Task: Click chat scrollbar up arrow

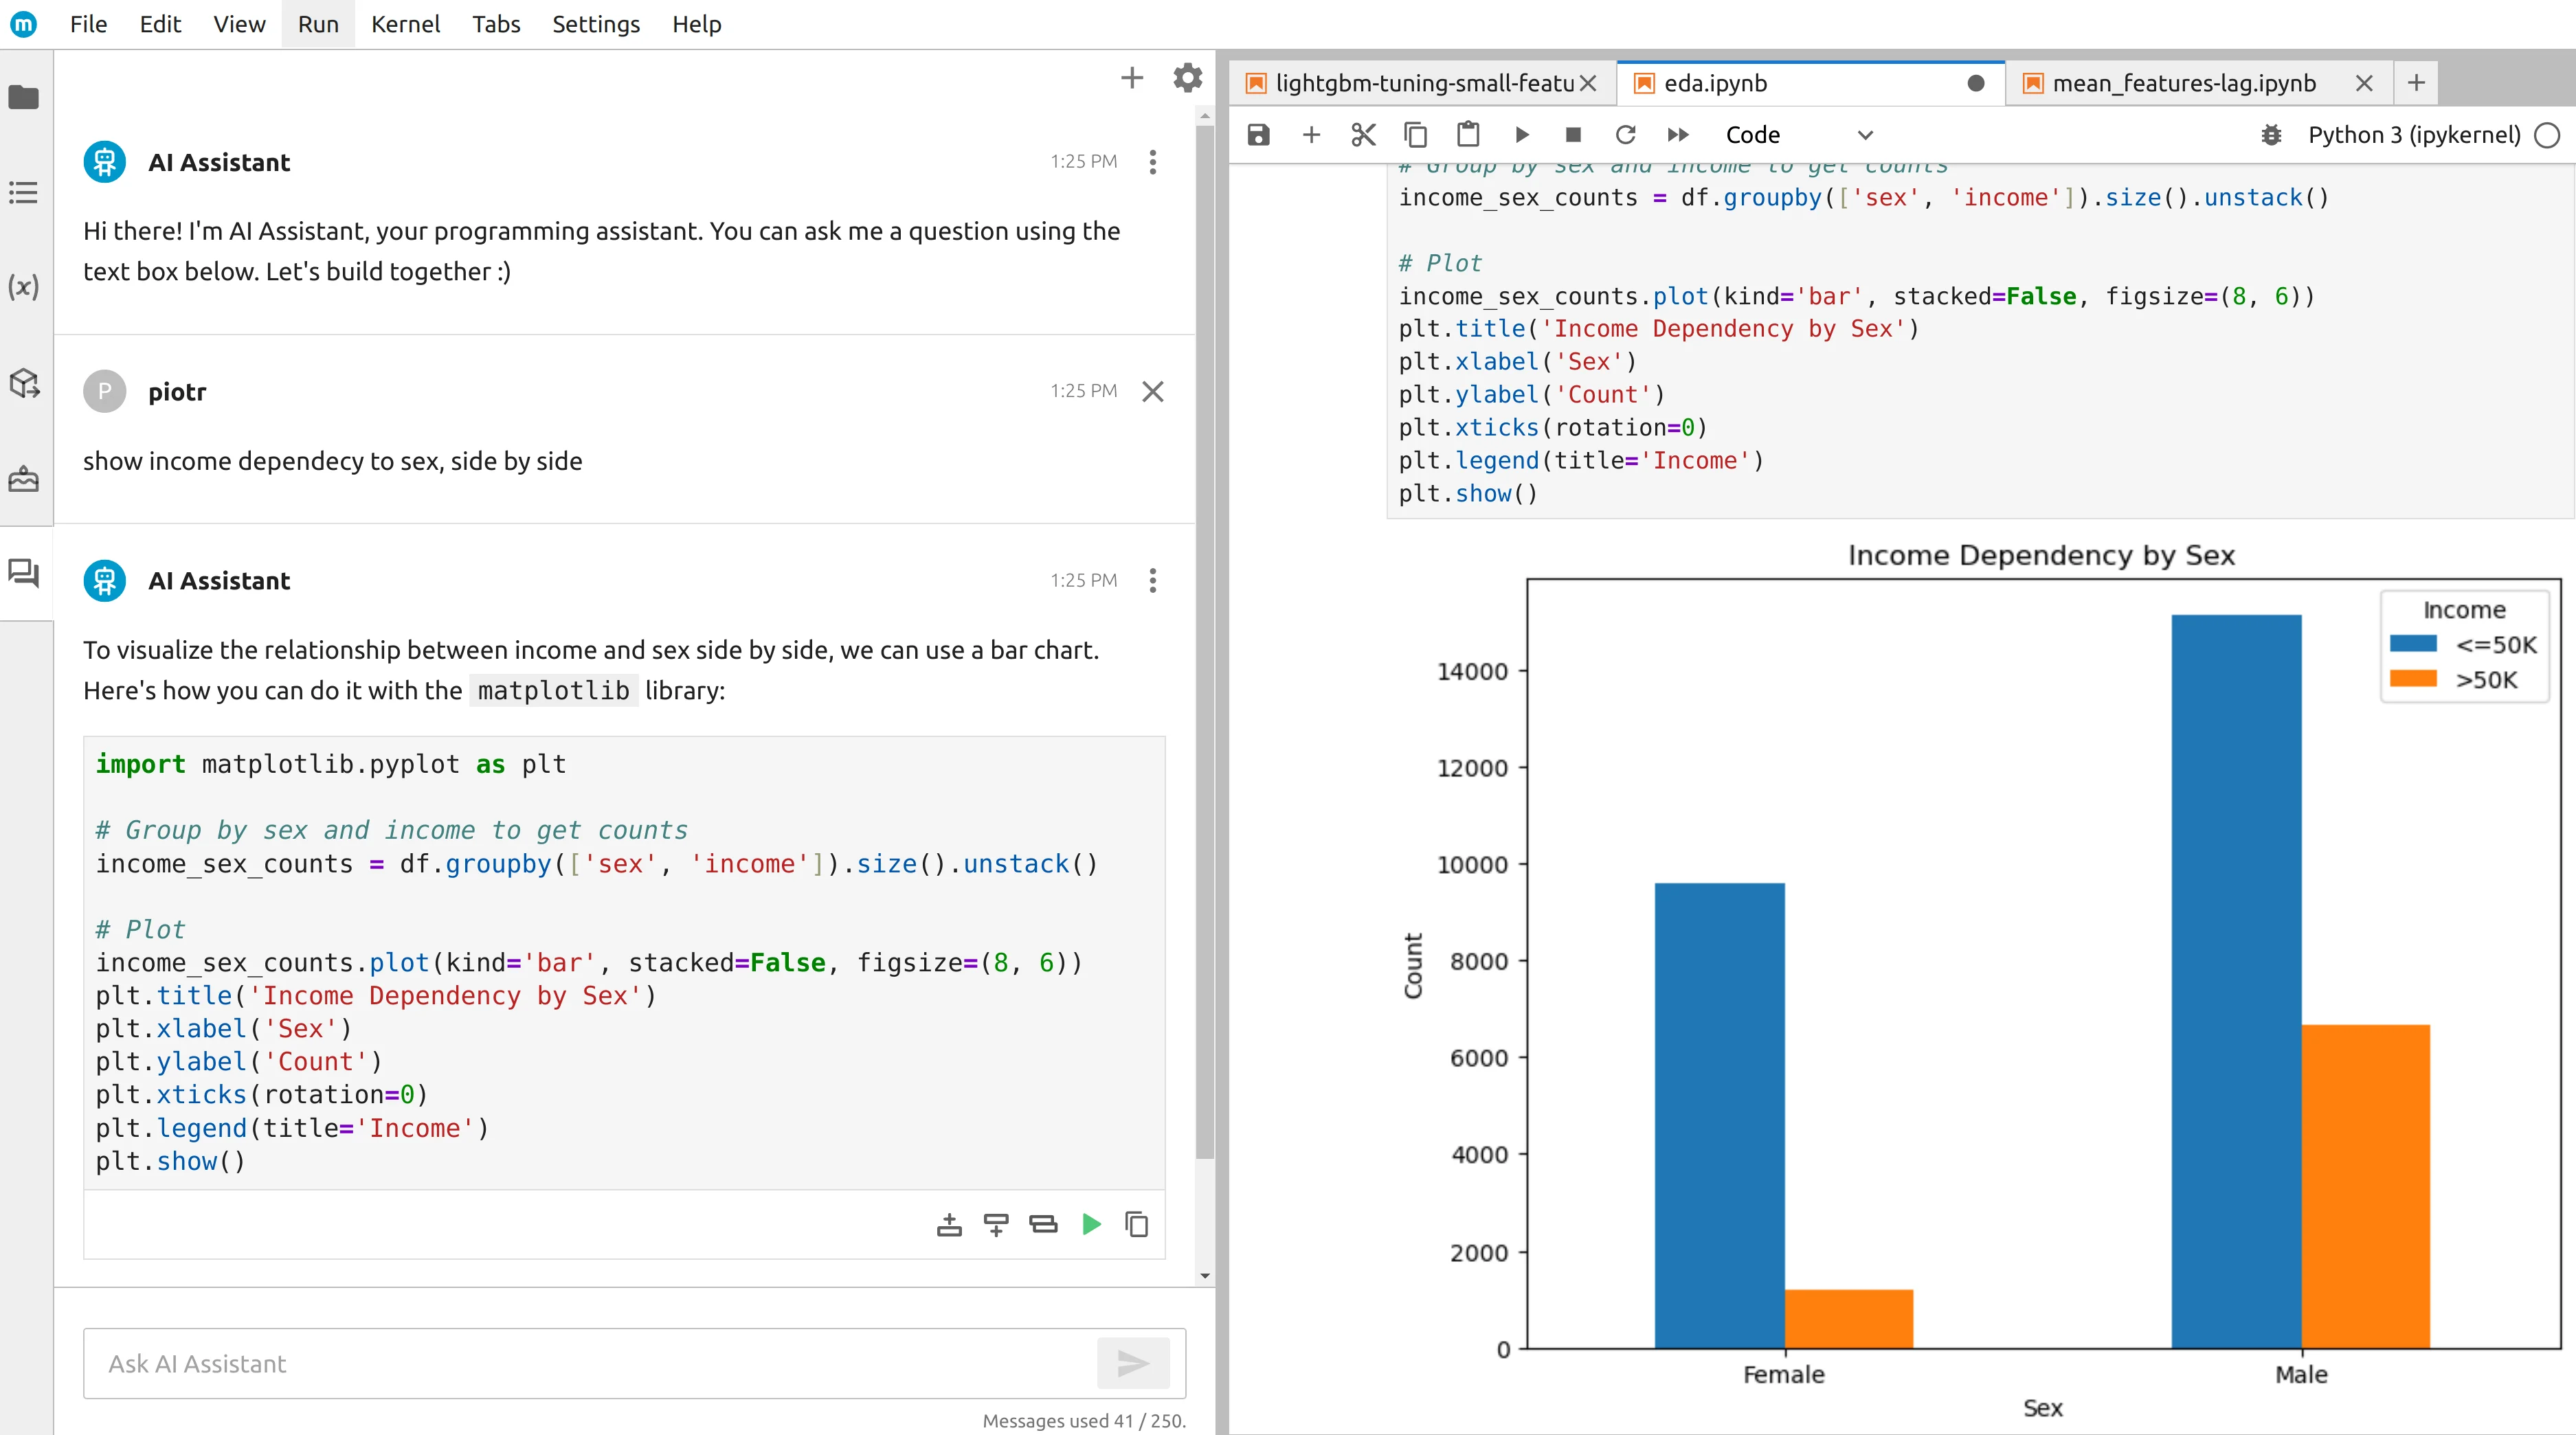Action: tap(1204, 116)
